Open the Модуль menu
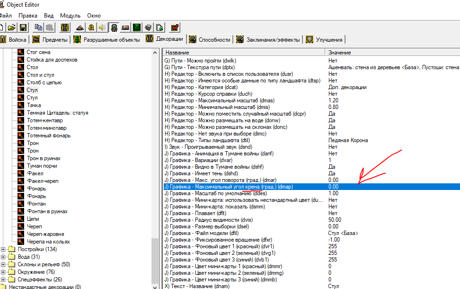 pyautogui.click(x=70, y=16)
